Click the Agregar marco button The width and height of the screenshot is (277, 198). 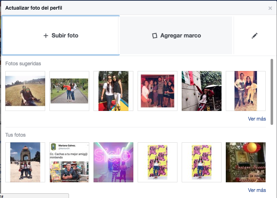176,36
